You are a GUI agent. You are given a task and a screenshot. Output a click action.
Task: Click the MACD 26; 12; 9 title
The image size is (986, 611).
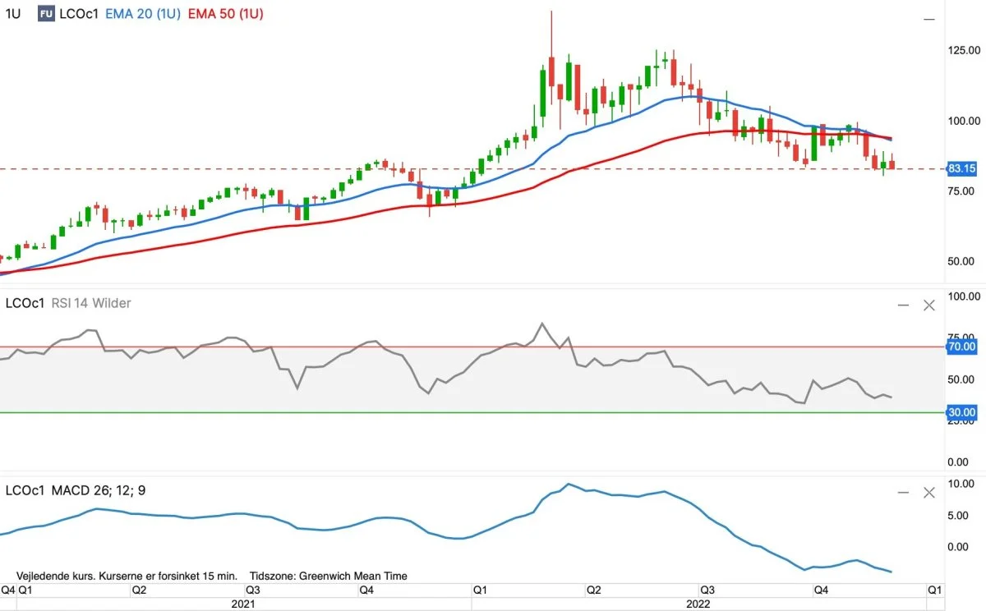click(98, 490)
